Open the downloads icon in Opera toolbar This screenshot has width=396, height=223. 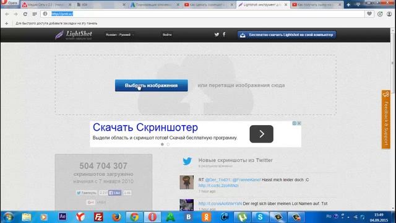(380, 14)
